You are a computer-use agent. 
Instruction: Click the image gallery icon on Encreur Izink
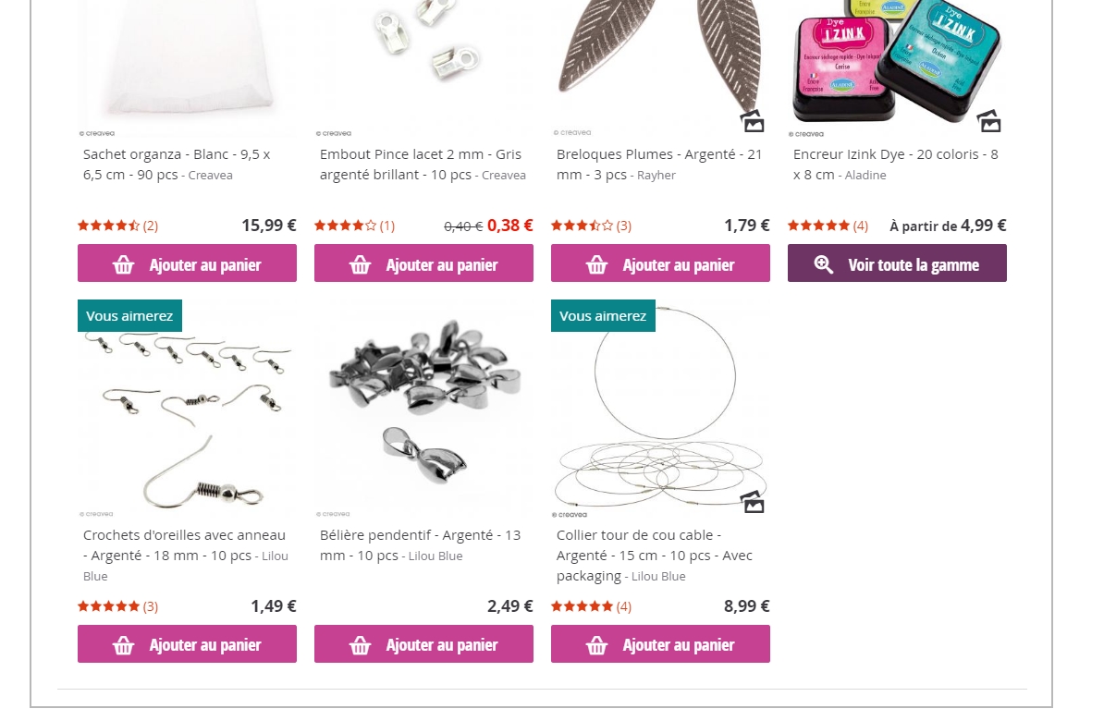click(x=989, y=120)
